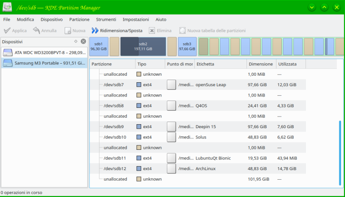
Task: Click the LubuntuQt Bionic label
Action: tap(213, 158)
